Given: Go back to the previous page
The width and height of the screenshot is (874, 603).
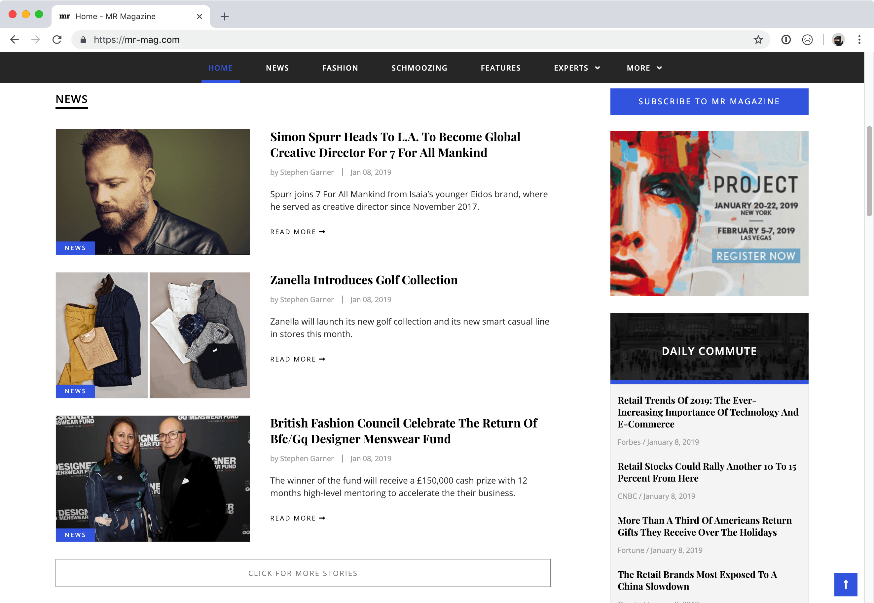Looking at the screenshot, I should pyautogui.click(x=15, y=40).
